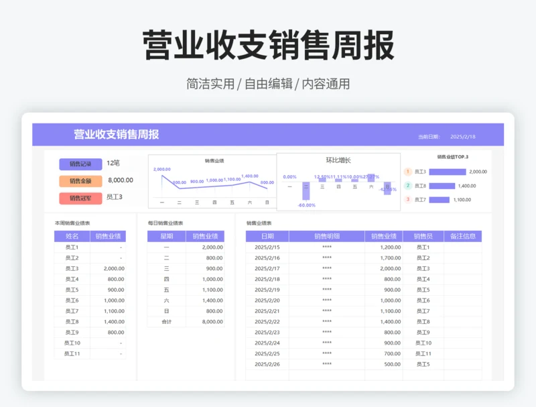The image size is (536, 407).
Task: Click the 员工7 bar in TOP.3 chart
Action: coord(440,200)
